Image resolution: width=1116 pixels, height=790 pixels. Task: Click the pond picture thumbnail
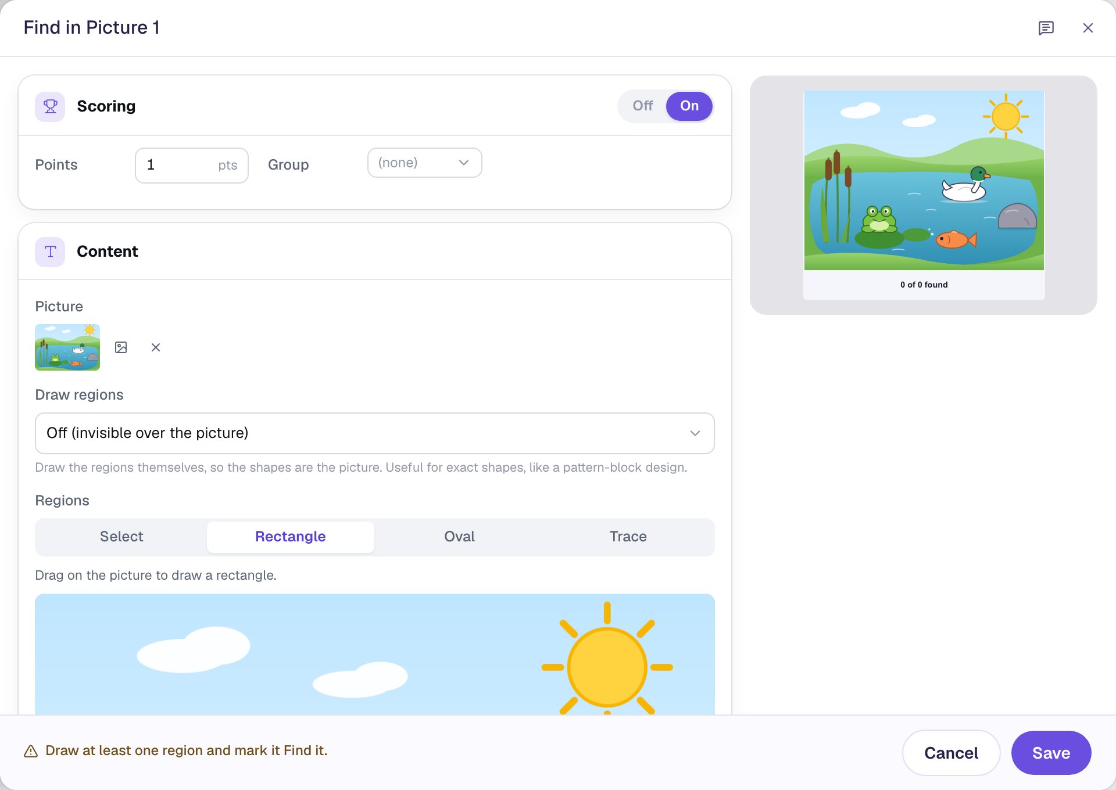click(67, 347)
